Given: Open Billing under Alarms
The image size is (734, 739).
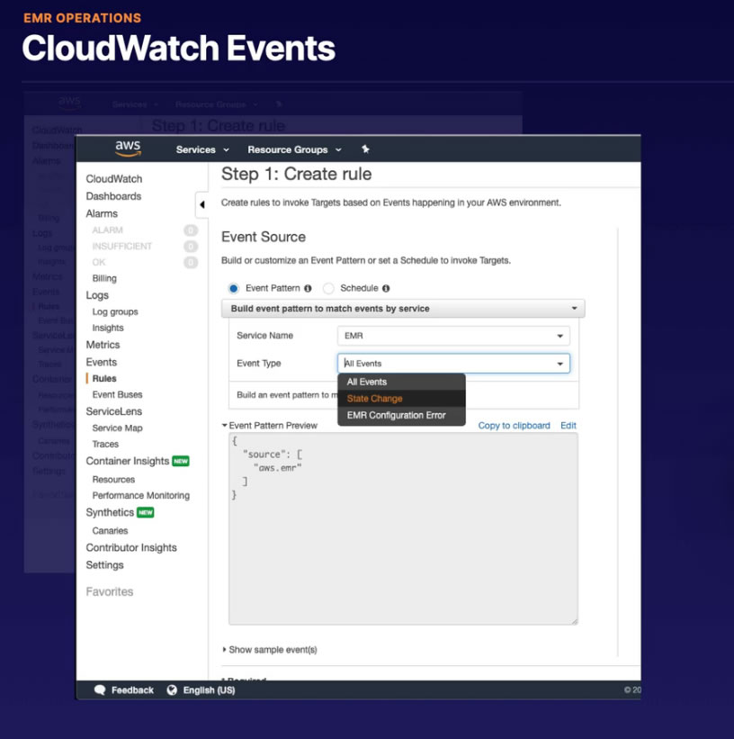Looking at the screenshot, I should pos(104,278).
